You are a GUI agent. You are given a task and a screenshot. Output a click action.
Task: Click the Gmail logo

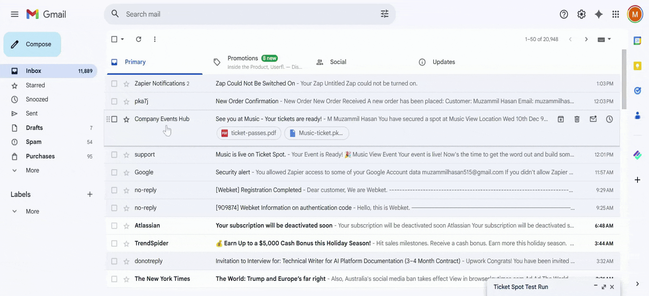46,14
